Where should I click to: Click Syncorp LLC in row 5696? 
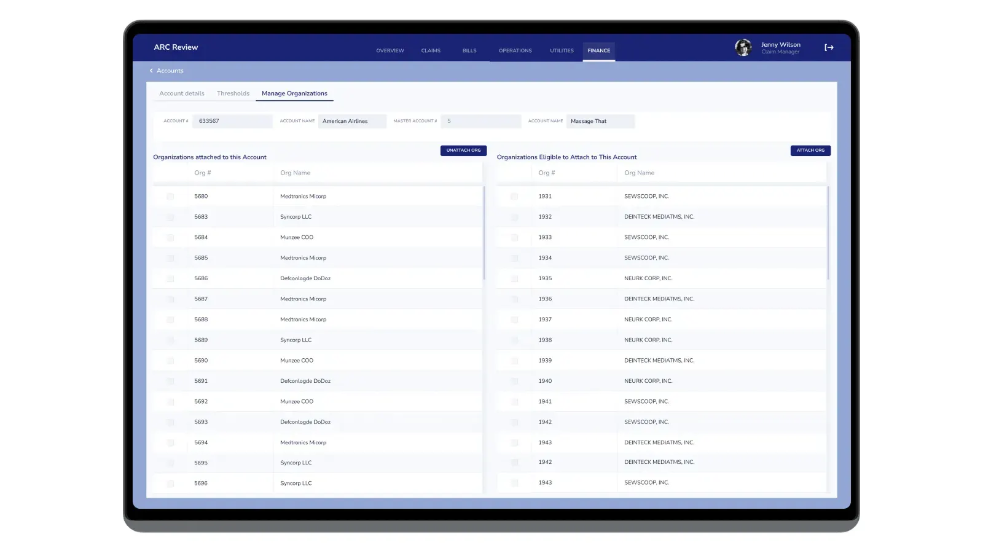296,484
